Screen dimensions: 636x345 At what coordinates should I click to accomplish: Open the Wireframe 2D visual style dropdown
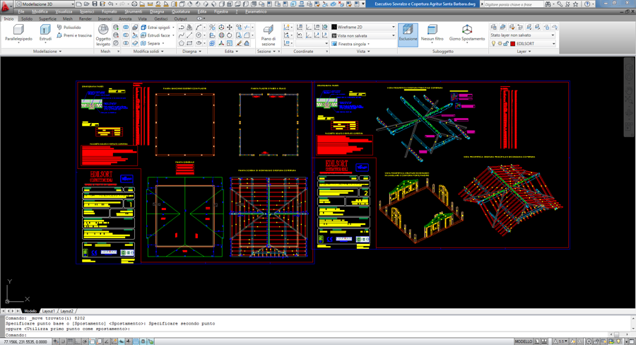tap(363, 27)
